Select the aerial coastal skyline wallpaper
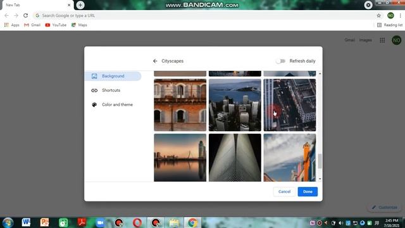Screen dimensions: 405x228 click(235, 105)
